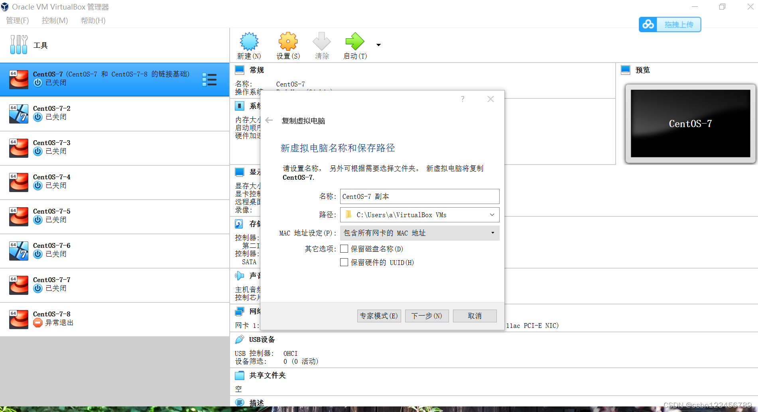The height and width of the screenshot is (412, 758).
Task: Select the CentOS-7-2 VM icon
Action: pos(19,114)
